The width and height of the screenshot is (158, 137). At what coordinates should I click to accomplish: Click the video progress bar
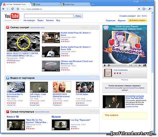[x=118, y=65]
